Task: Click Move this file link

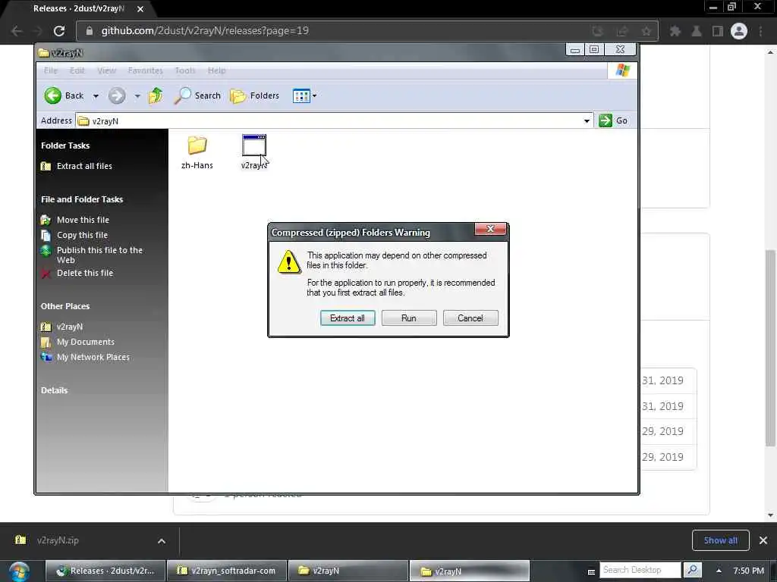Action: point(83,220)
